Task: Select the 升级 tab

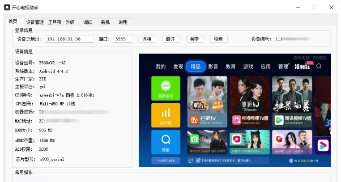Action: click(70, 22)
